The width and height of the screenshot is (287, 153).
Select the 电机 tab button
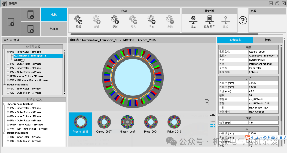[x=54, y=15]
